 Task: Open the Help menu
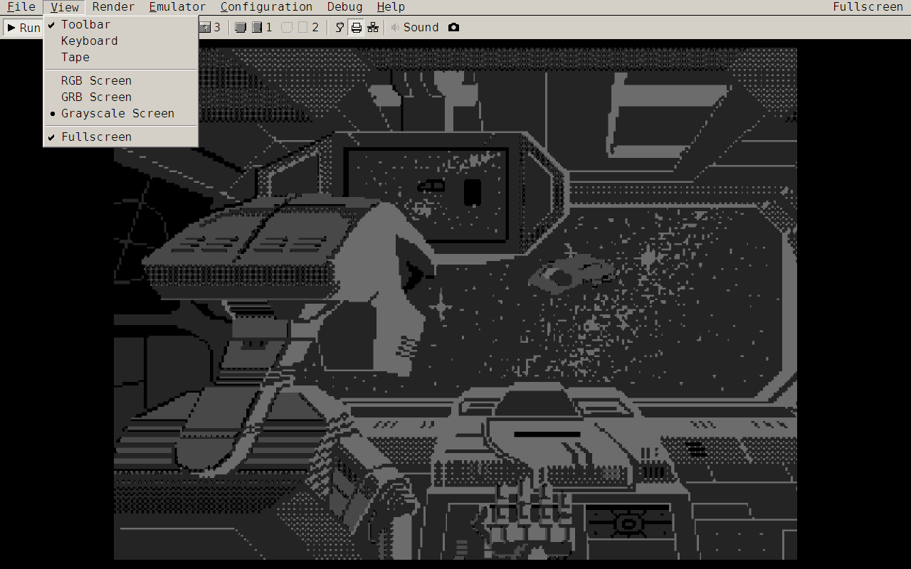point(391,7)
